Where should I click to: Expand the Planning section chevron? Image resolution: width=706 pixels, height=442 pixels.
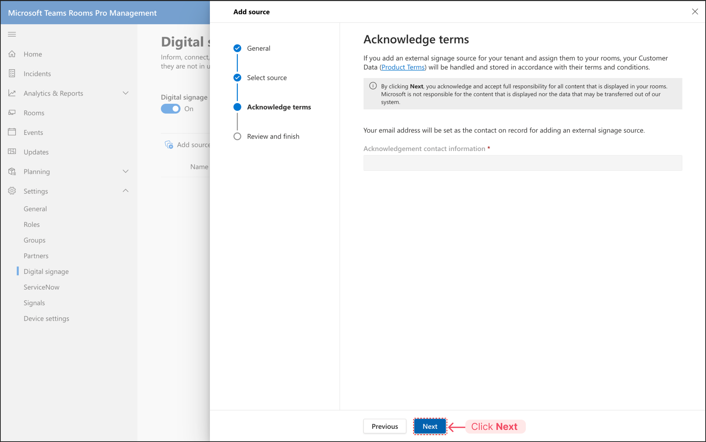tap(125, 171)
